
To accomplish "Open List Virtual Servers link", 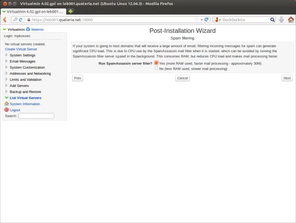I will click(25, 98).
